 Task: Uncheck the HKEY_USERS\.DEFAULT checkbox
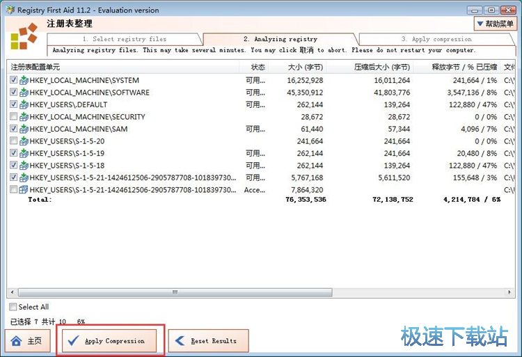(13, 104)
